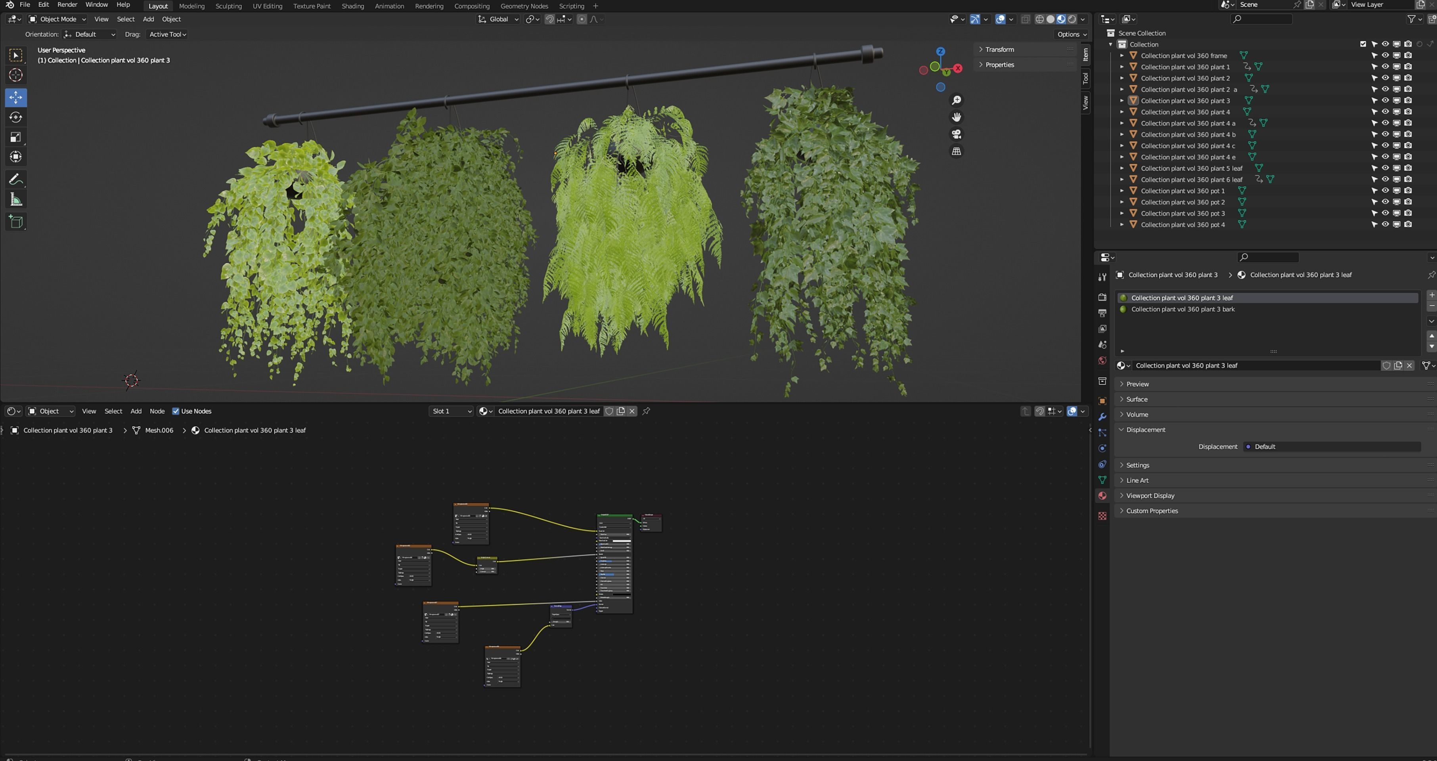
Task: Open the Object Mode dropdown
Action: tap(57, 19)
